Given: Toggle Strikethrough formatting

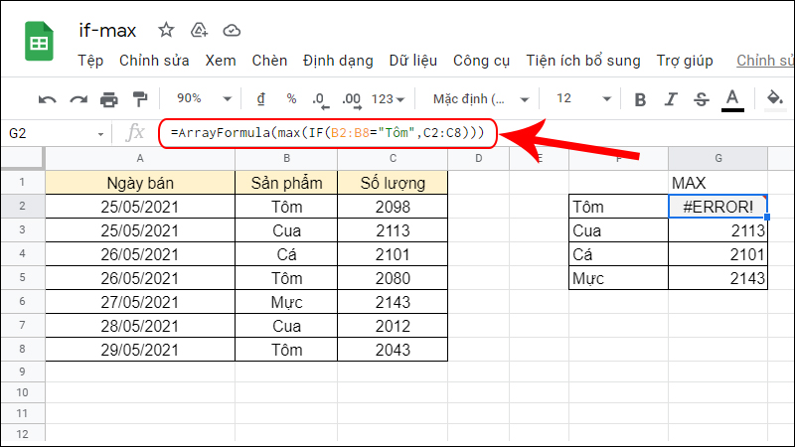Looking at the screenshot, I should 702,99.
